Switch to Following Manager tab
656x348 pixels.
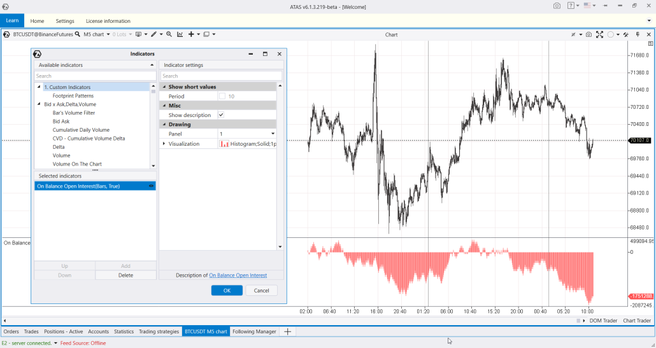point(254,331)
